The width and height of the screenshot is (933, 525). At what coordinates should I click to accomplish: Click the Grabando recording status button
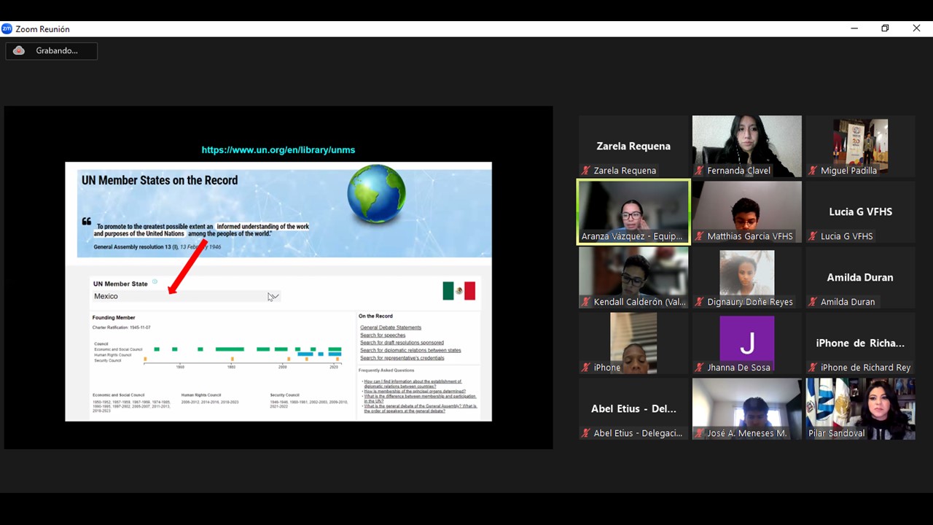[x=51, y=50]
